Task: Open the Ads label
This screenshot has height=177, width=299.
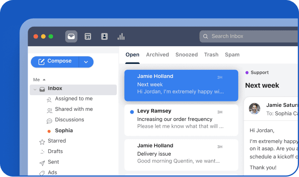Action: pyautogui.click(x=52, y=172)
